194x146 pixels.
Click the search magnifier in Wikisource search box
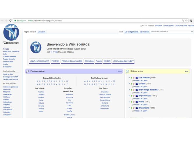pos(192,32)
